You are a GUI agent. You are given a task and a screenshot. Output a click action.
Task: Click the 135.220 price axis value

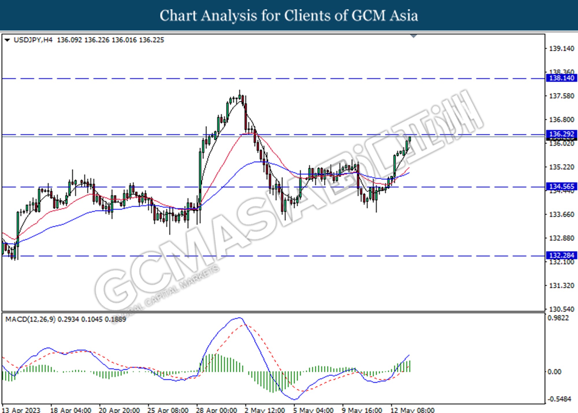pyautogui.click(x=562, y=167)
